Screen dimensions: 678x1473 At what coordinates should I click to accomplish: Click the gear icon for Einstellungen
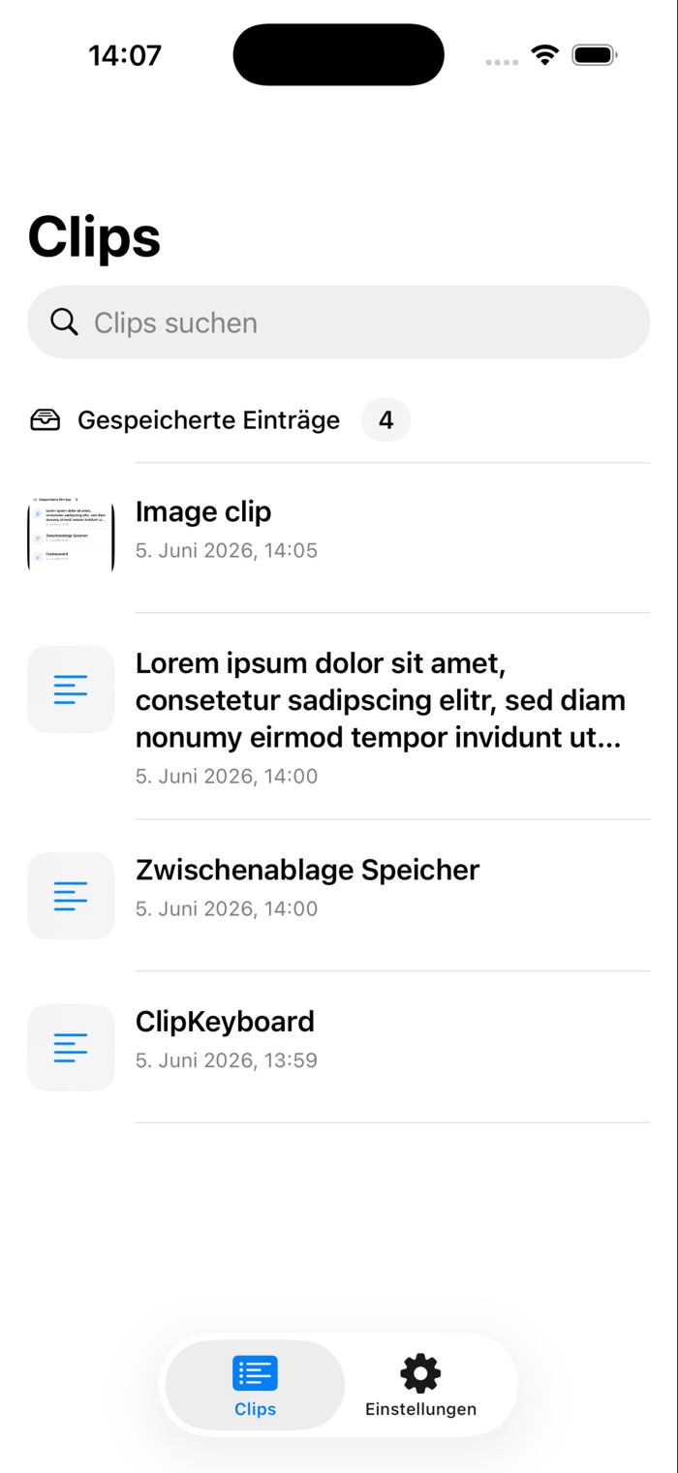point(420,1373)
